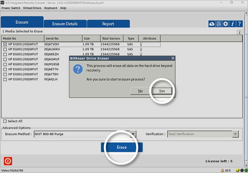Cancel erasure with the No button
Viewport: 248px width, 173px height.
[140, 91]
